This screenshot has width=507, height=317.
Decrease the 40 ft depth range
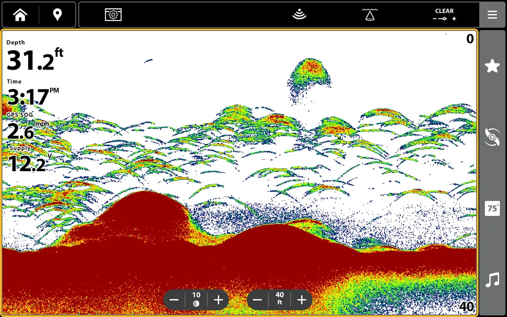[x=257, y=300]
